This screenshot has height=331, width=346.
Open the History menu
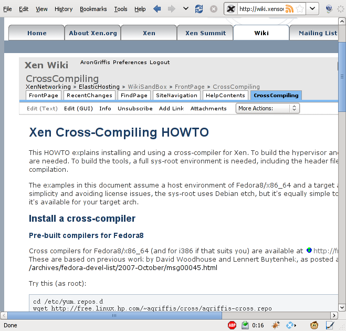64,9
